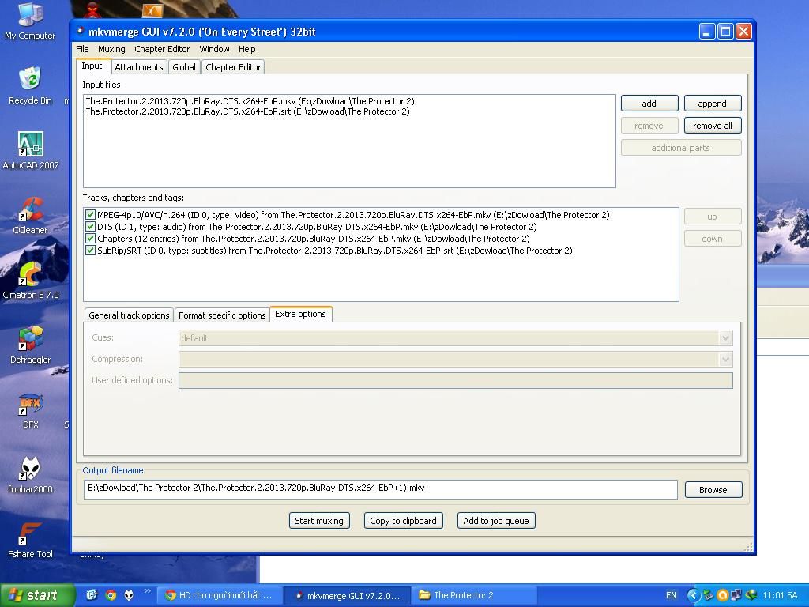Launch foobar2000 desktop shortcut
809x607 pixels.
click(x=31, y=475)
